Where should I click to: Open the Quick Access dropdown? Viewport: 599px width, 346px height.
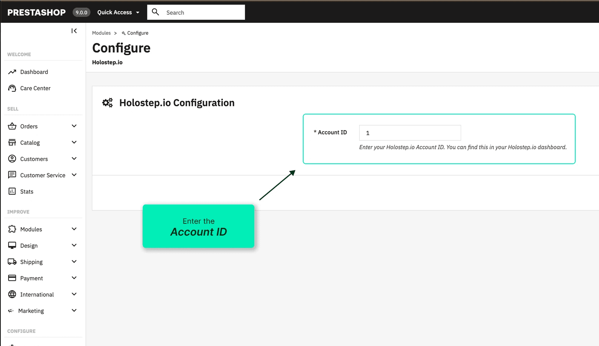pyautogui.click(x=118, y=12)
